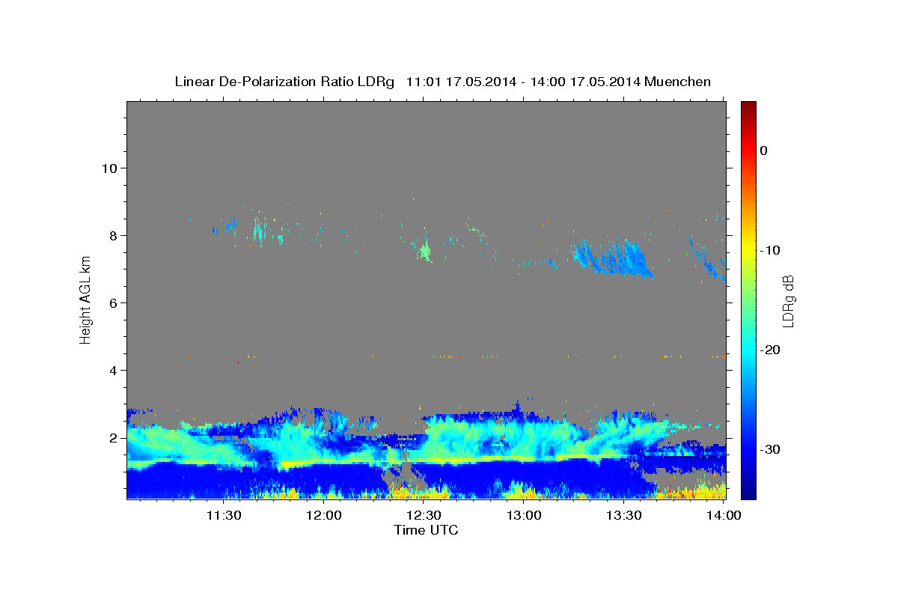Click the yellow melting-layer band near 13:00
898x599 pixels.
(524, 458)
